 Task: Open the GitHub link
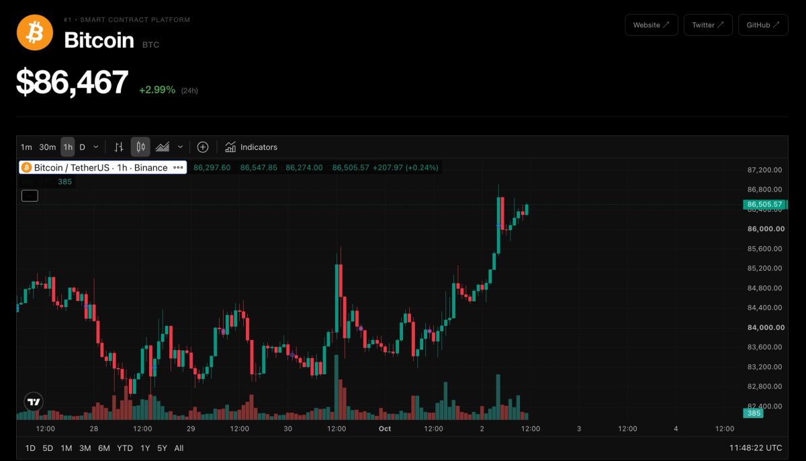pyautogui.click(x=763, y=25)
